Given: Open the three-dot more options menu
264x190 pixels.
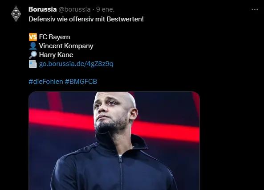Looking at the screenshot, I should click(x=255, y=10).
